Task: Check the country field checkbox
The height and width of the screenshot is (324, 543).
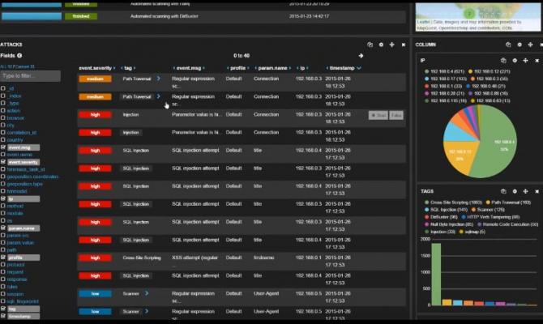Action: [3, 140]
